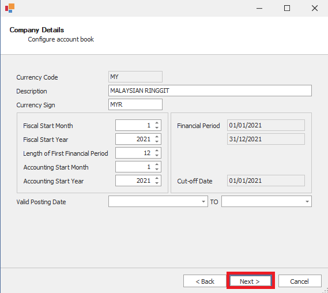
Task: Focus the Currency Sign MYR field
Action: click(135, 104)
